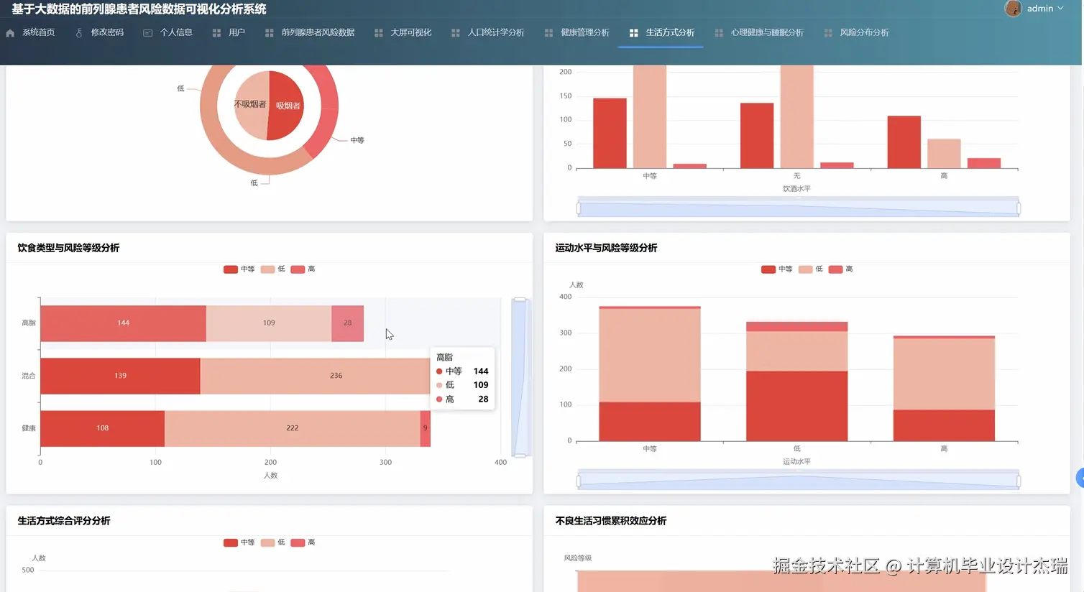Open 心理健康与睡眠分析 page
The width and height of the screenshot is (1084, 592).
tap(767, 32)
